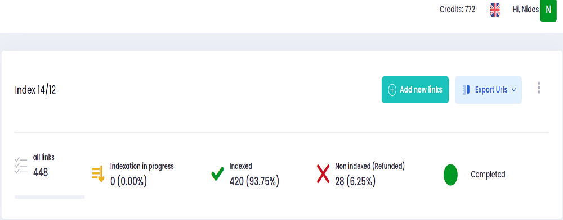This screenshot has width=563, height=220.
Task: Click the UK flag language icon
Action: click(495, 10)
